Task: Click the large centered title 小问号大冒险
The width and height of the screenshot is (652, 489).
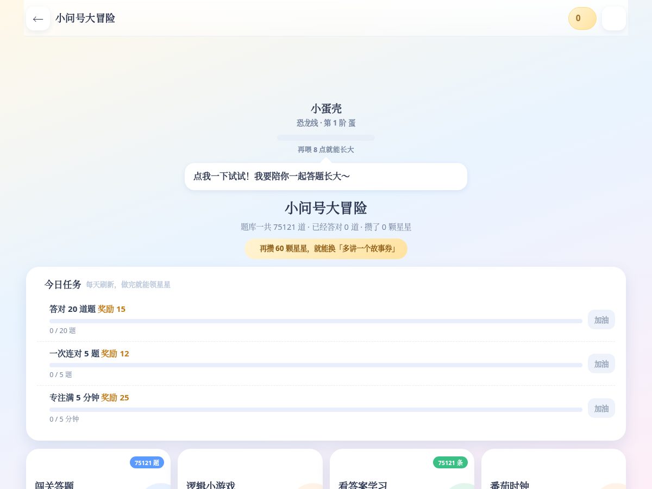Action: 326,208
